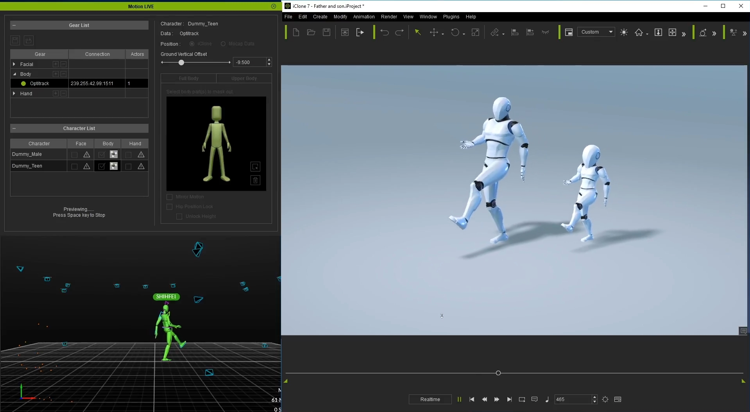
Task: Open the Animation menu
Action: pos(363,17)
